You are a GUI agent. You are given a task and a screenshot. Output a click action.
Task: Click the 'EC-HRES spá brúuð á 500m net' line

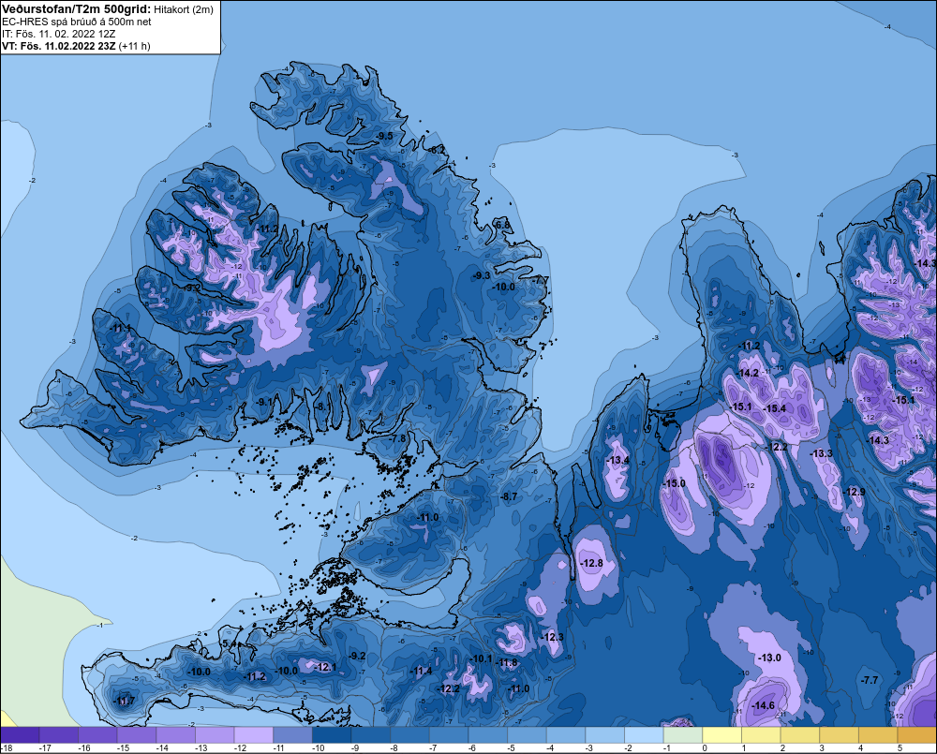click(77, 22)
